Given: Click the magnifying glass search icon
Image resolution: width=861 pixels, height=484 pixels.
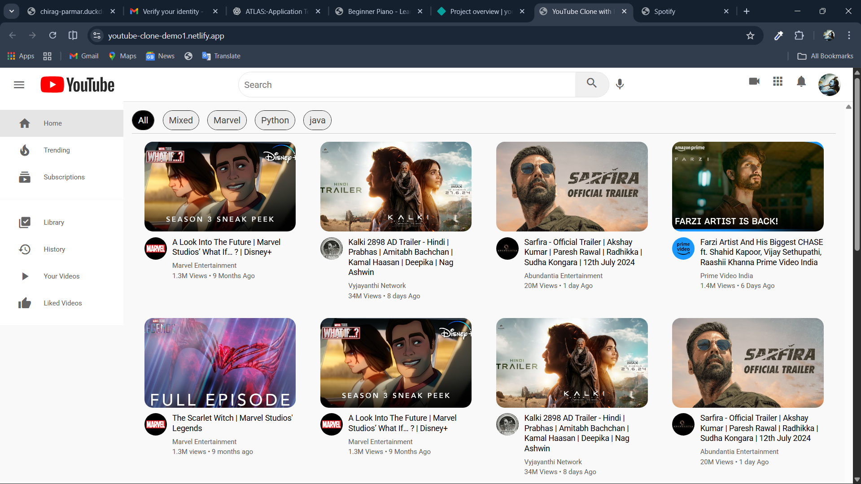Looking at the screenshot, I should click(x=591, y=83).
